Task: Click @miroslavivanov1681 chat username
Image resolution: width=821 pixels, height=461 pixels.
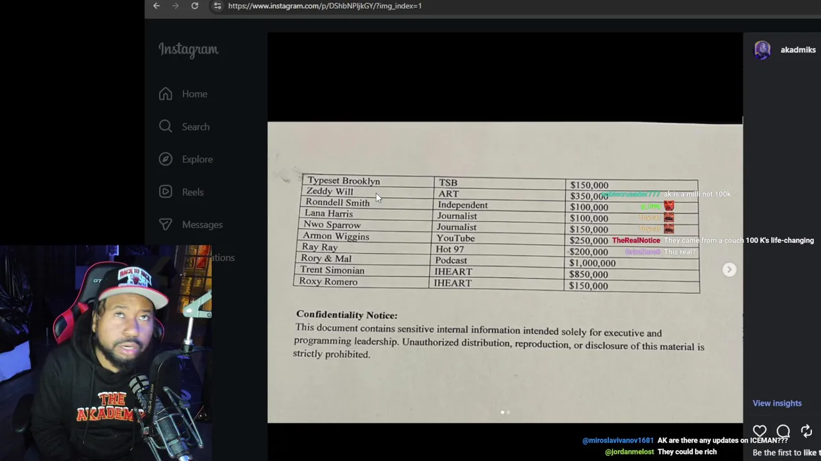Action: click(x=618, y=441)
